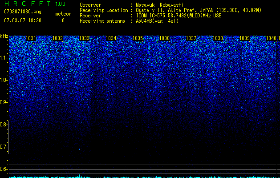Click observer name Masayuki Kobayashi
280x178 pixels.
point(160,5)
